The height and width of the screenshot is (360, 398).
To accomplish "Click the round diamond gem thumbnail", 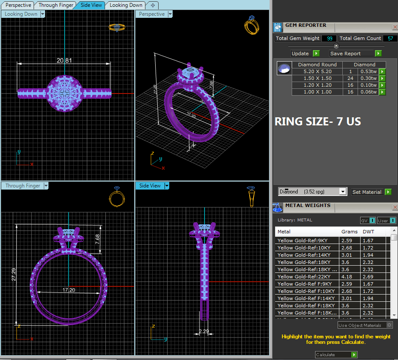I will coord(284,68).
